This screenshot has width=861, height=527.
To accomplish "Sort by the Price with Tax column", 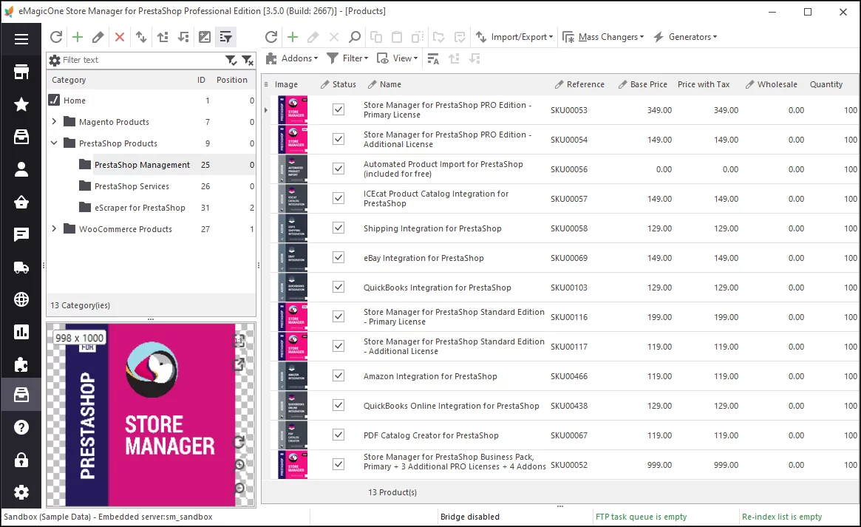I will [704, 84].
